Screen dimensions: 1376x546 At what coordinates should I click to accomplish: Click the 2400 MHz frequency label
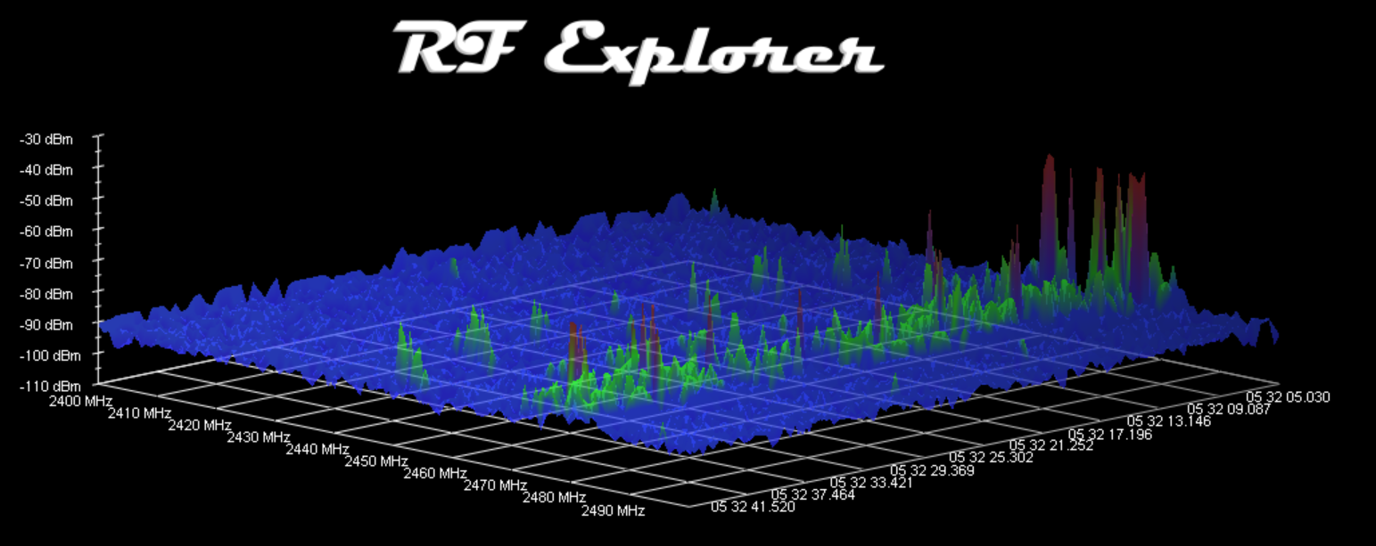80,402
